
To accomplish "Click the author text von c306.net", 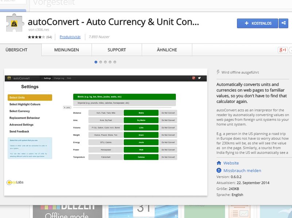I will click(39, 29).
